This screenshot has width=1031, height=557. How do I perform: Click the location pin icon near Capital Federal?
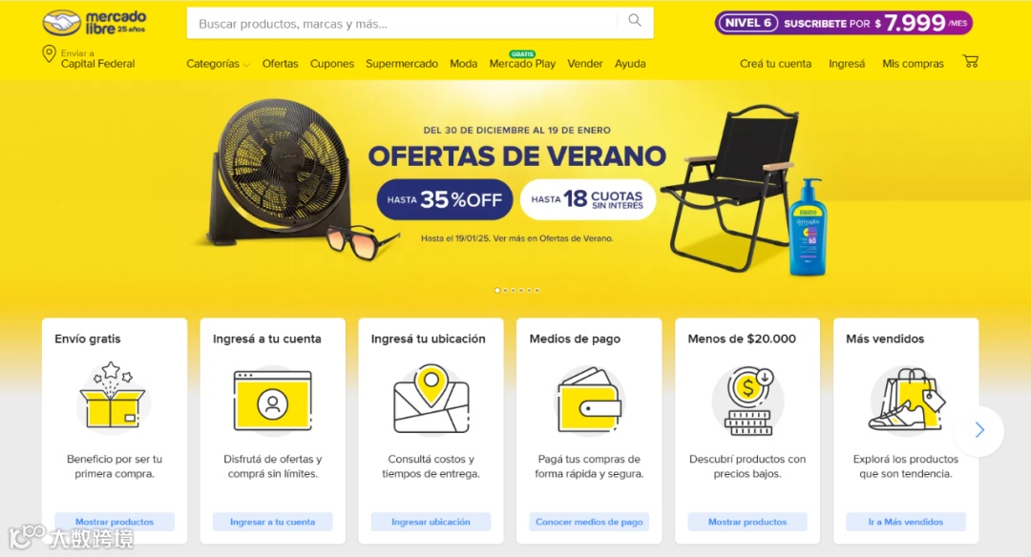click(49, 53)
